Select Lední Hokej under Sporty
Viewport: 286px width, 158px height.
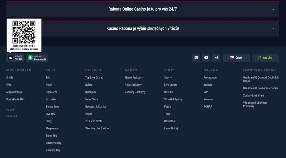point(171,129)
